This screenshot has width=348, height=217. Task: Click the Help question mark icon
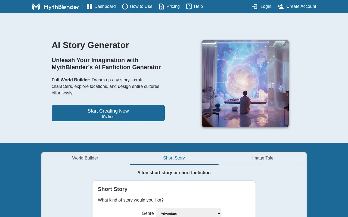(x=189, y=7)
